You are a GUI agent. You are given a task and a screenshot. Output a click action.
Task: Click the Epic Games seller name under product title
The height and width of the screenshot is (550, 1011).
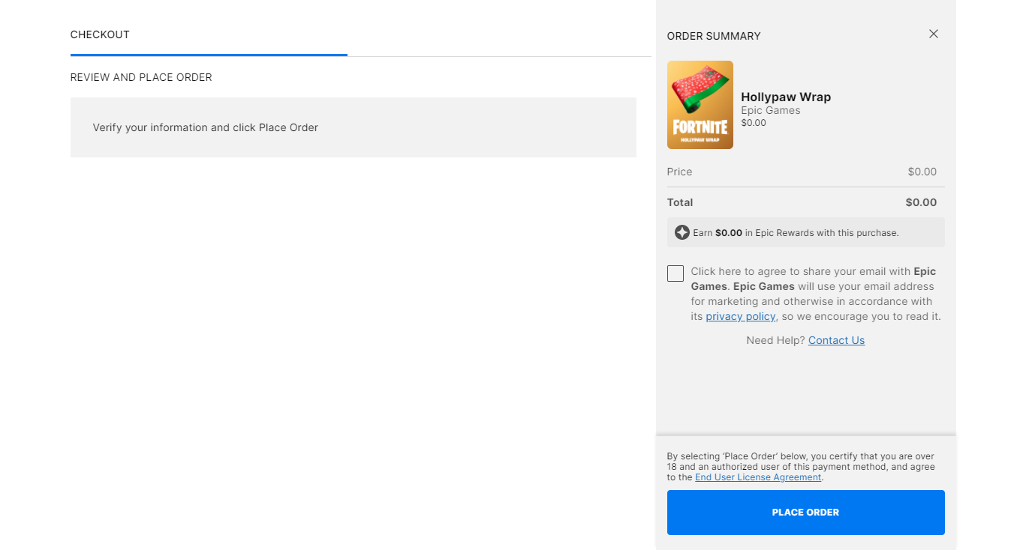click(771, 110)
